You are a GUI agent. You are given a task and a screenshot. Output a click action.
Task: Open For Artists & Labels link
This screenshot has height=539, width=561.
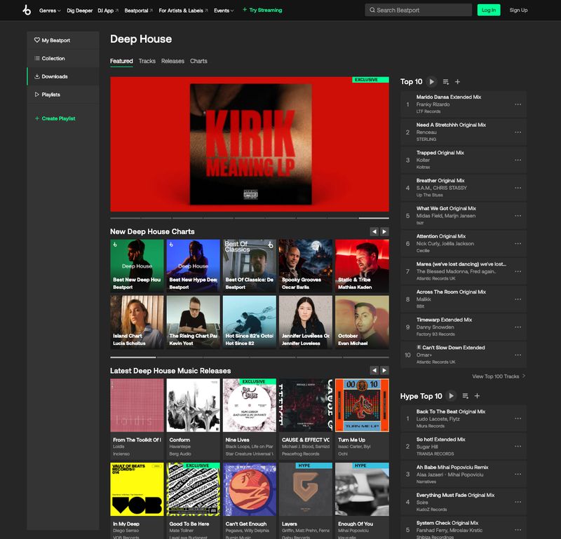pyautogui.click(x=183, y=11)
